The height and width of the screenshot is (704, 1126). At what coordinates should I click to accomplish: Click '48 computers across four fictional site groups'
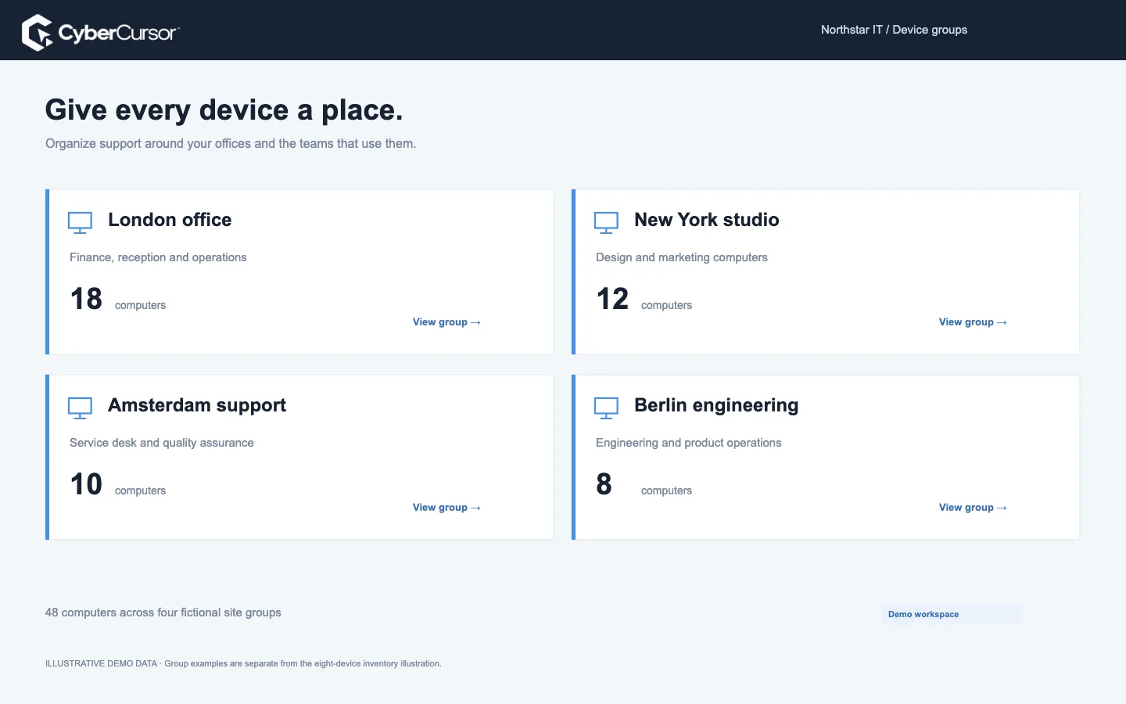[163, 612]
